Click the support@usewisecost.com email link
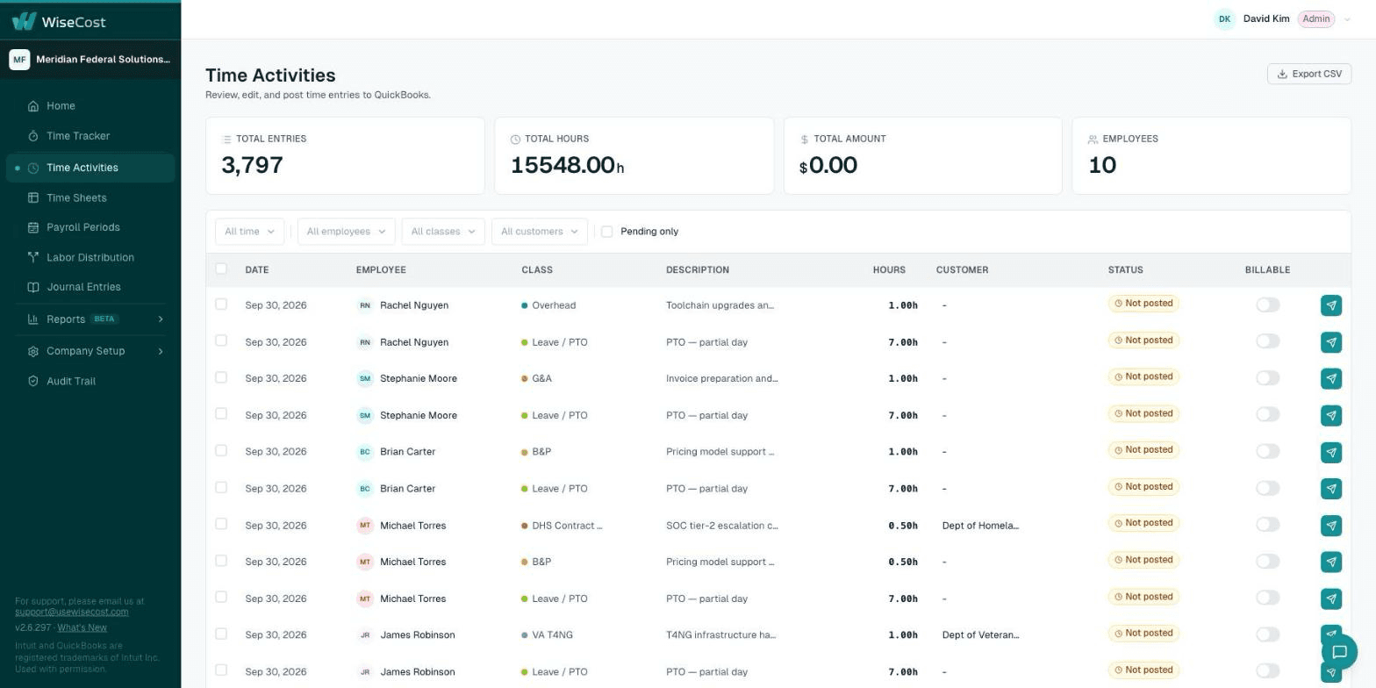The width and height of the screenshot is (1376, 688). (x=71, y=613)
